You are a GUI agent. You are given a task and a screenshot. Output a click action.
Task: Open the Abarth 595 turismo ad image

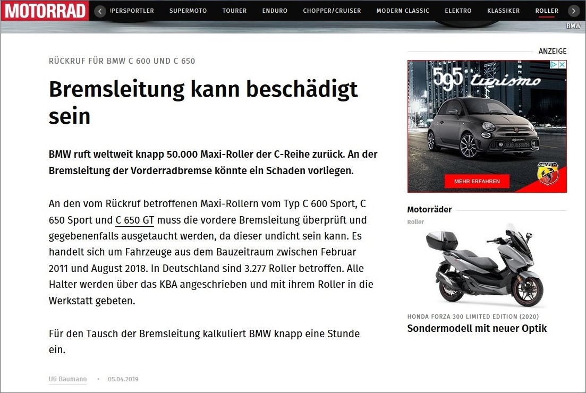coord(487,126)
